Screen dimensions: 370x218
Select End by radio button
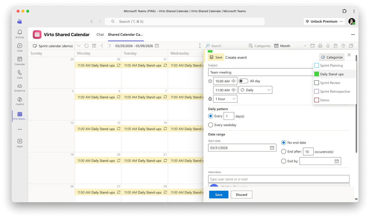(284, 161)
